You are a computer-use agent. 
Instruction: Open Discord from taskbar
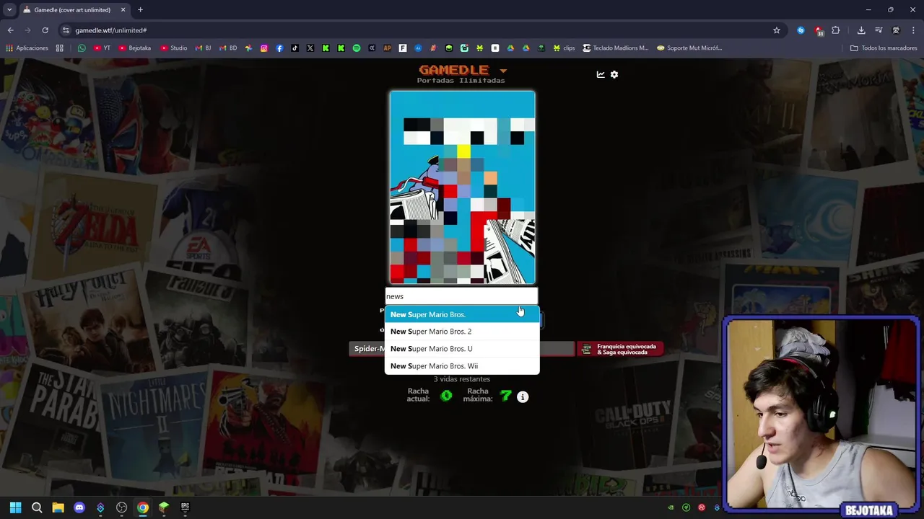(x=79, y=507)
